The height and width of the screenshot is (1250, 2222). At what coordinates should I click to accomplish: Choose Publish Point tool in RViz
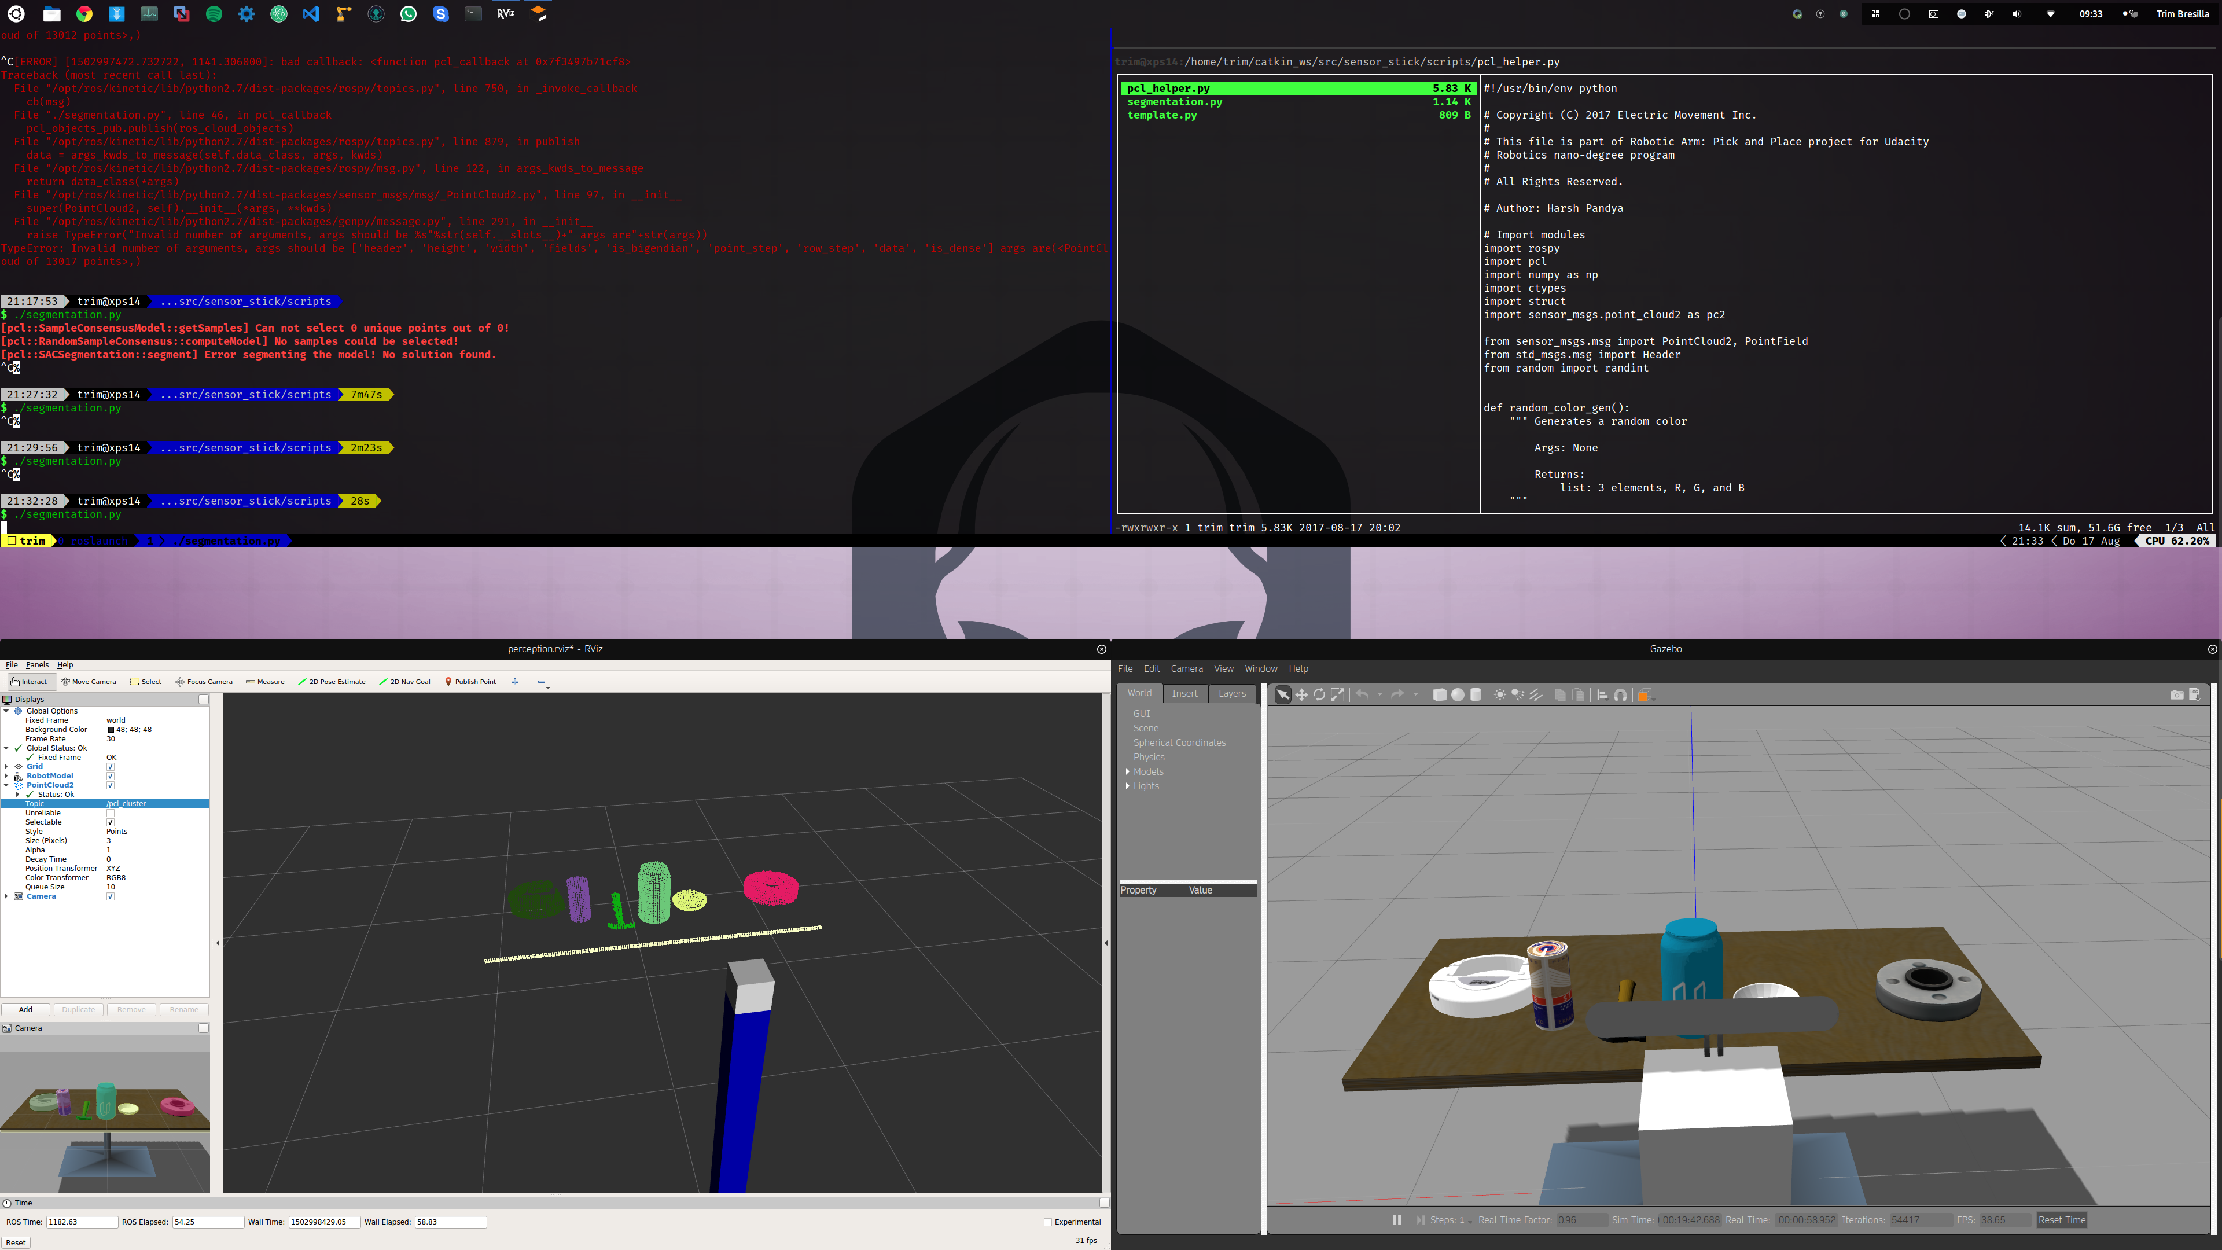click(x=470, y=682)
